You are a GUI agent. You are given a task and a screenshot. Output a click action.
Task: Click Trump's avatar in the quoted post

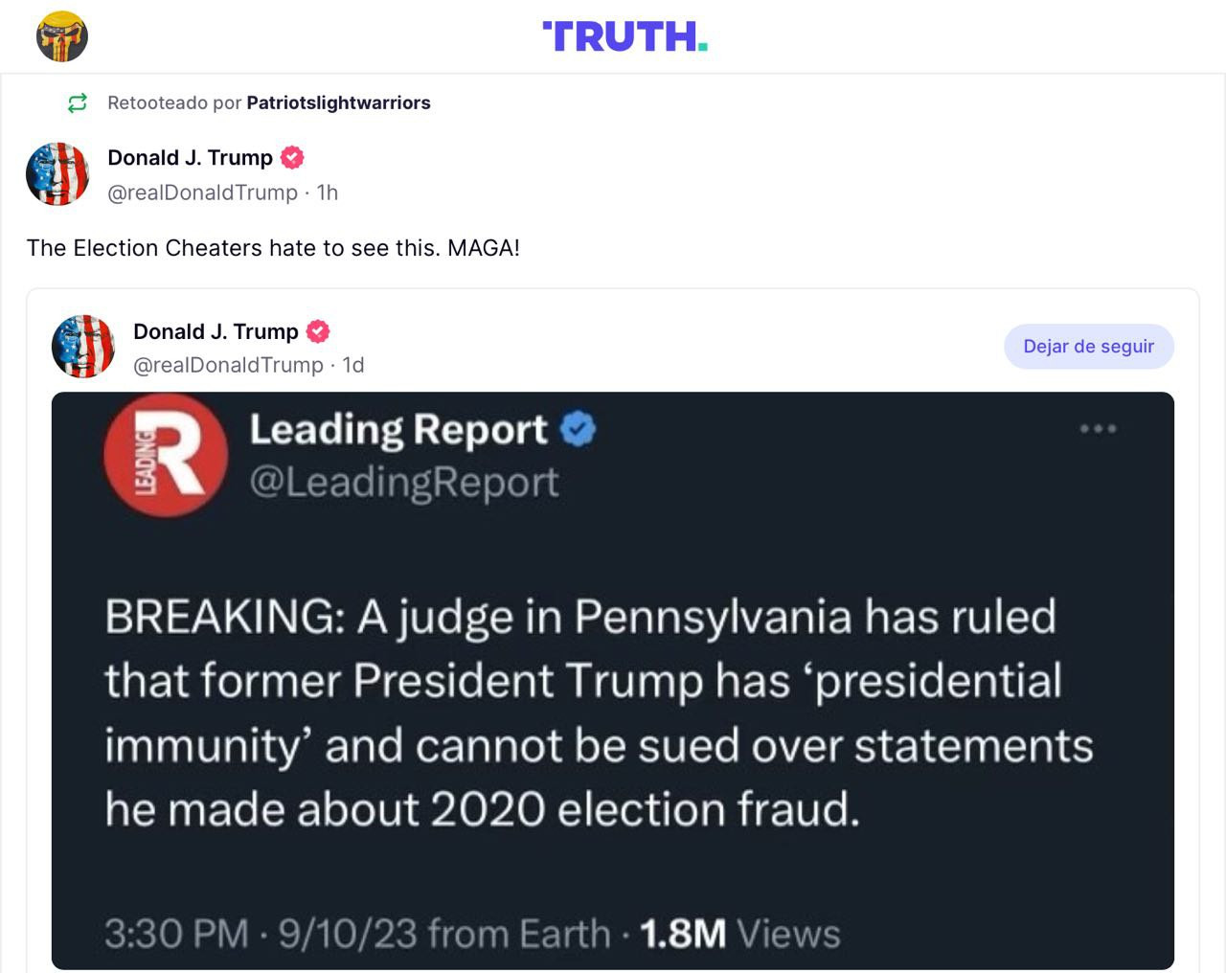tap(83, 347)
